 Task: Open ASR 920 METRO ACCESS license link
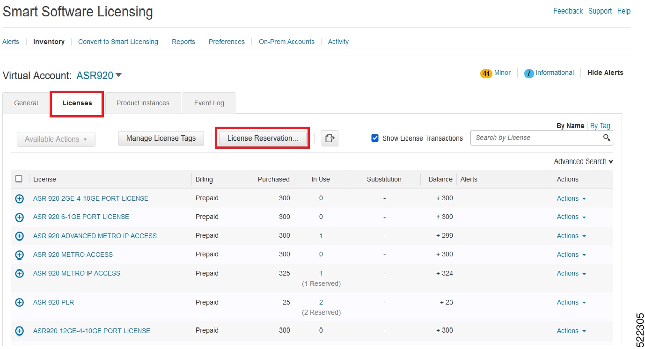tap(73, 254)
